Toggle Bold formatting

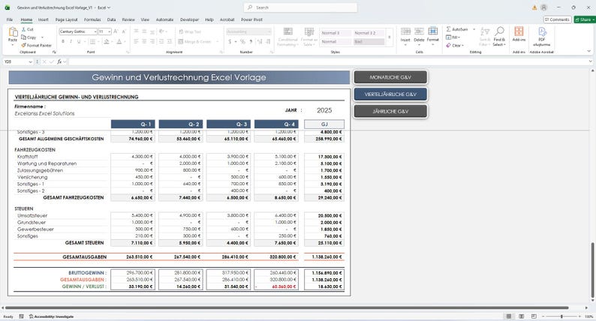pos(63,41)
